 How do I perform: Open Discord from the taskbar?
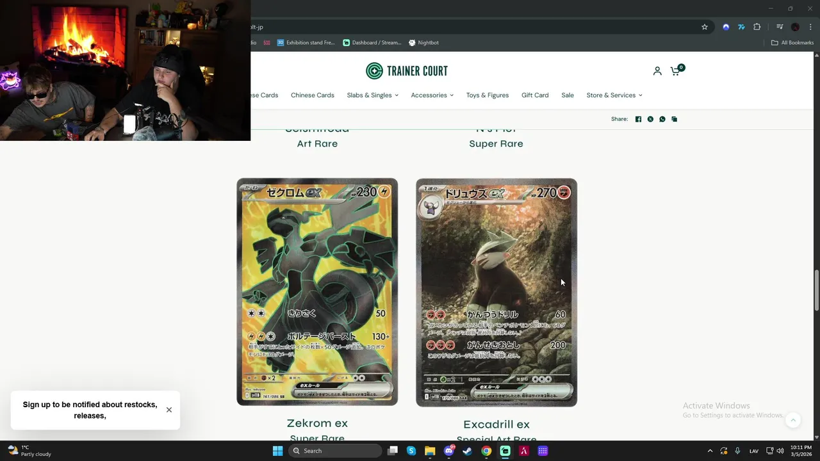[449, 451]
